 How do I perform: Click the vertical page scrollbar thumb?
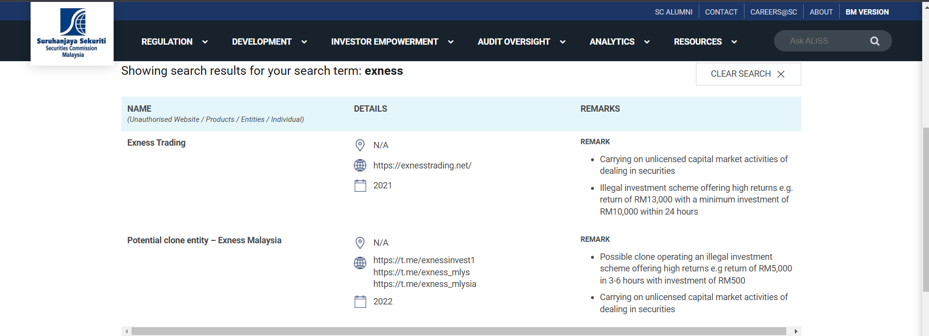click(926, 209)
